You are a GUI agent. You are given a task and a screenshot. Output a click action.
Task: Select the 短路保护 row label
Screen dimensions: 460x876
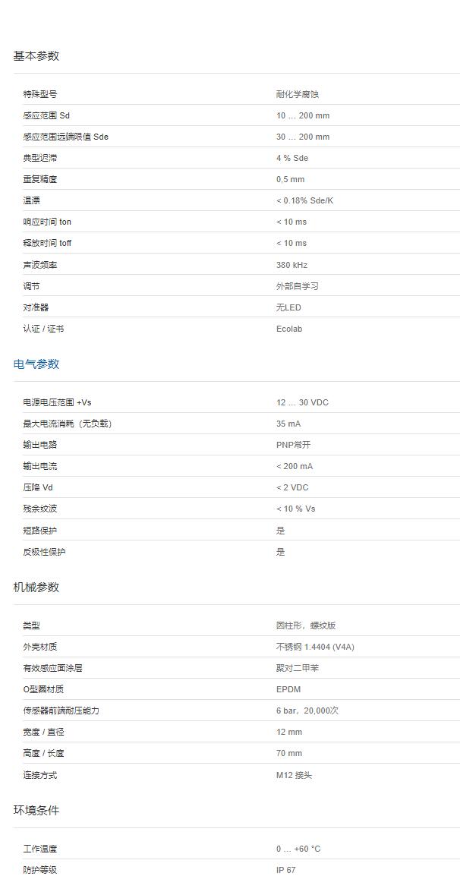39,530
